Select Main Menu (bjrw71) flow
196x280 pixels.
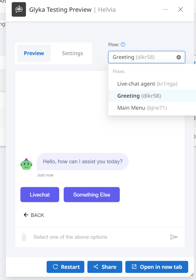click(152, 108)
